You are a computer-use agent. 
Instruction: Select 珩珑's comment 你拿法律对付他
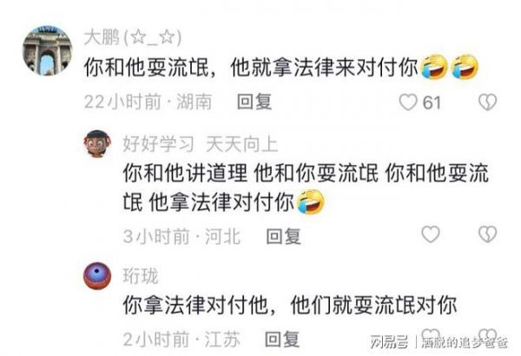(290, 305)
